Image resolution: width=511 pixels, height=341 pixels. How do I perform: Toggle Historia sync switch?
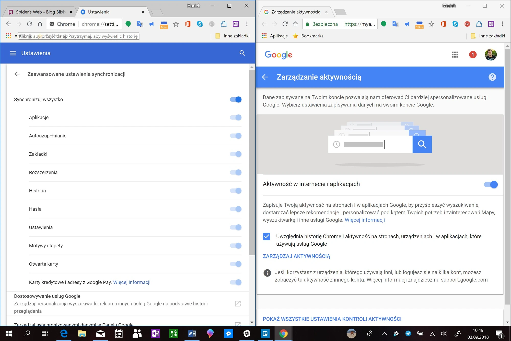pyautogui.click(x=236, y=191)
